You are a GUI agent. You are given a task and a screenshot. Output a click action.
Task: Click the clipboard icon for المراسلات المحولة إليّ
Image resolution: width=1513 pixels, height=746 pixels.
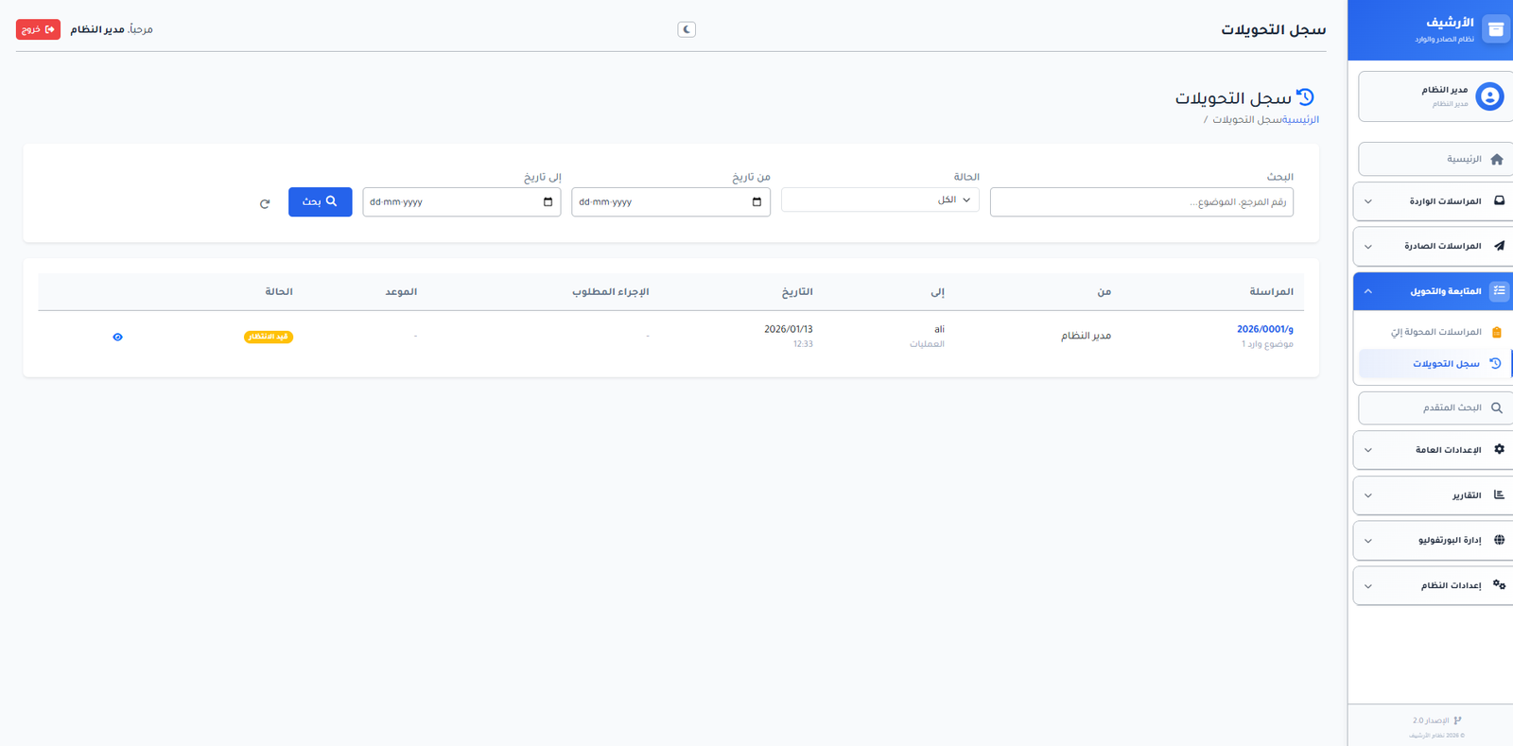click(x=1496, y=332)
